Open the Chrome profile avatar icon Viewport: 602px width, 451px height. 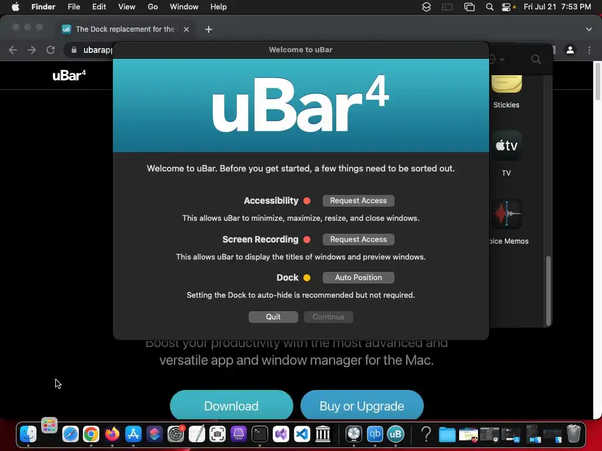point(570,50)
